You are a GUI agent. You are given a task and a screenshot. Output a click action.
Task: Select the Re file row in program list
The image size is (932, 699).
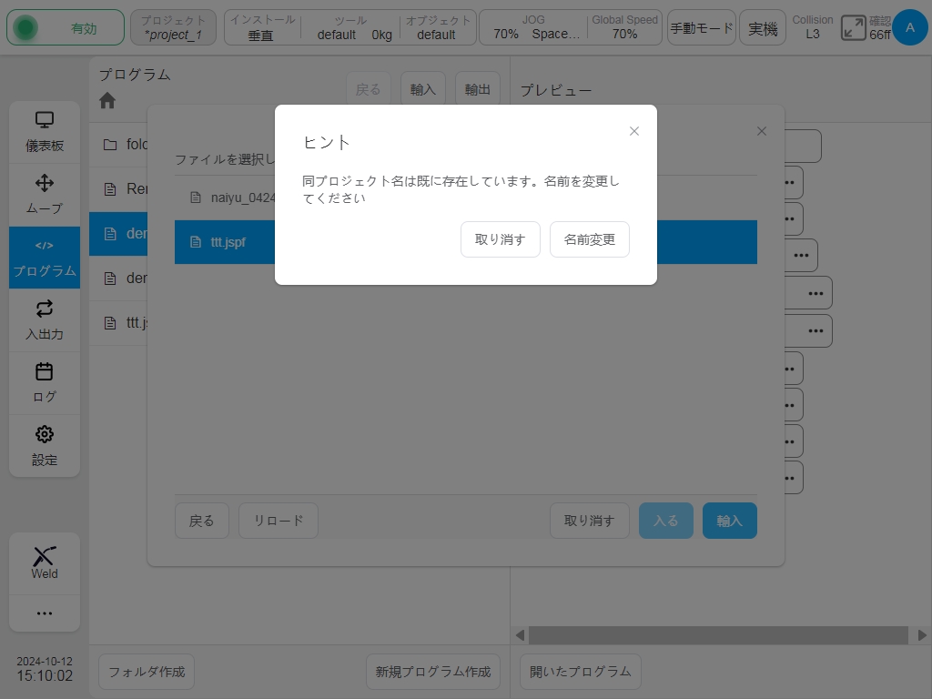tap(118, 189)
